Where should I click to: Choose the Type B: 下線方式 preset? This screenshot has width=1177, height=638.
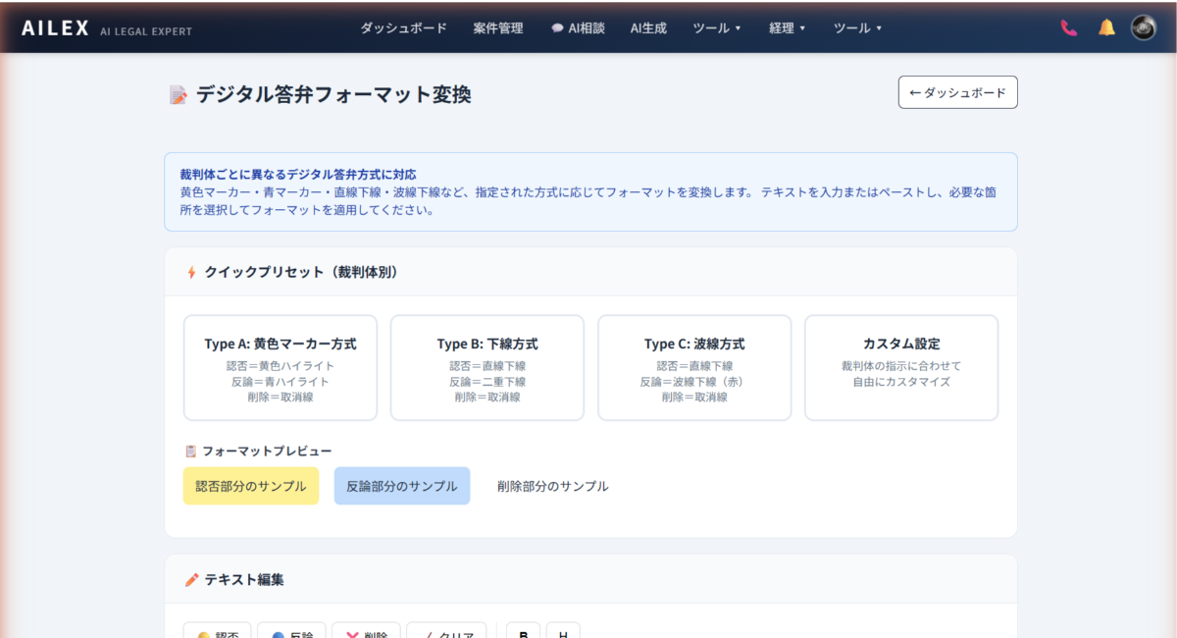(x=487, y=367)
